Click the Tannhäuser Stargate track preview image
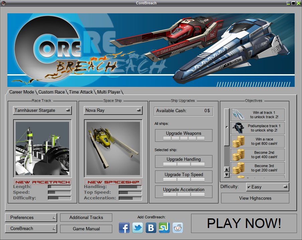This screenshot has height=240, width=302. click(x=42, y=148)
